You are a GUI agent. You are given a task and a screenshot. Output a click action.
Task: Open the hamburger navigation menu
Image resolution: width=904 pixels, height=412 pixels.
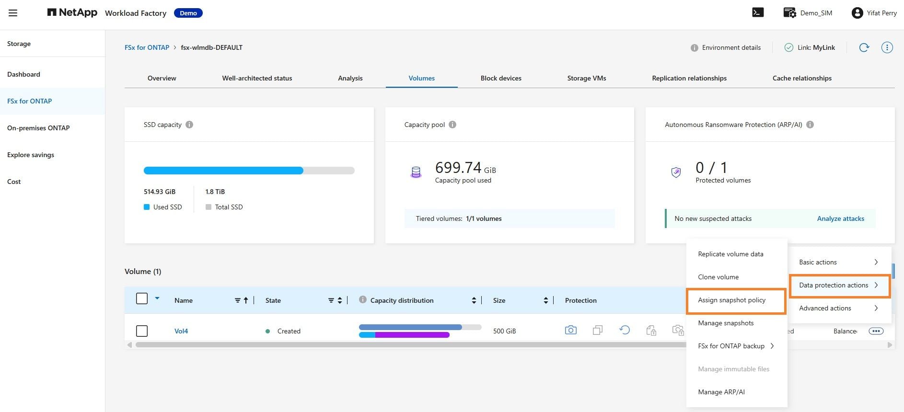13,13
